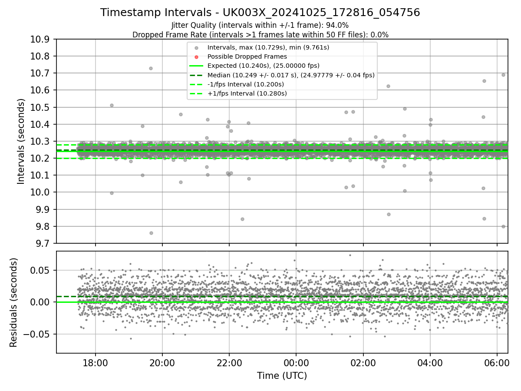Screen dimensions: 521x391
Task: Click the '04:00' x-axis tick label
Action: [x=430, y=363]
